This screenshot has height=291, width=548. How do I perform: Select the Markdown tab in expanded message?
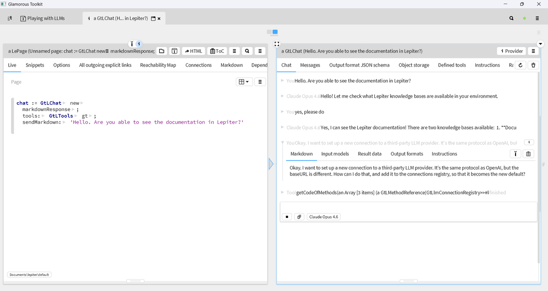click(301, 154)
